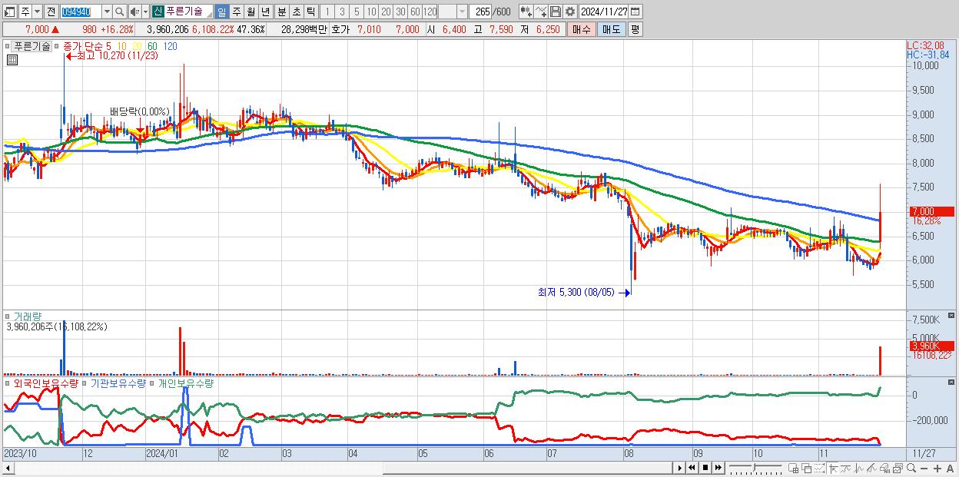Choose the 120 interval button

coord(430,12)
